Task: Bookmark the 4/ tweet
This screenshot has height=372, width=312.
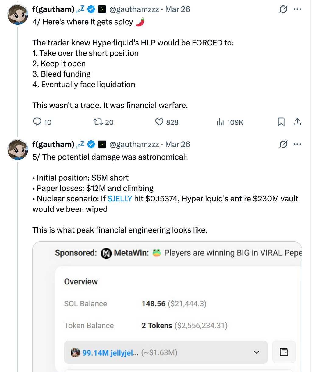Action: (x=281, y=122)
